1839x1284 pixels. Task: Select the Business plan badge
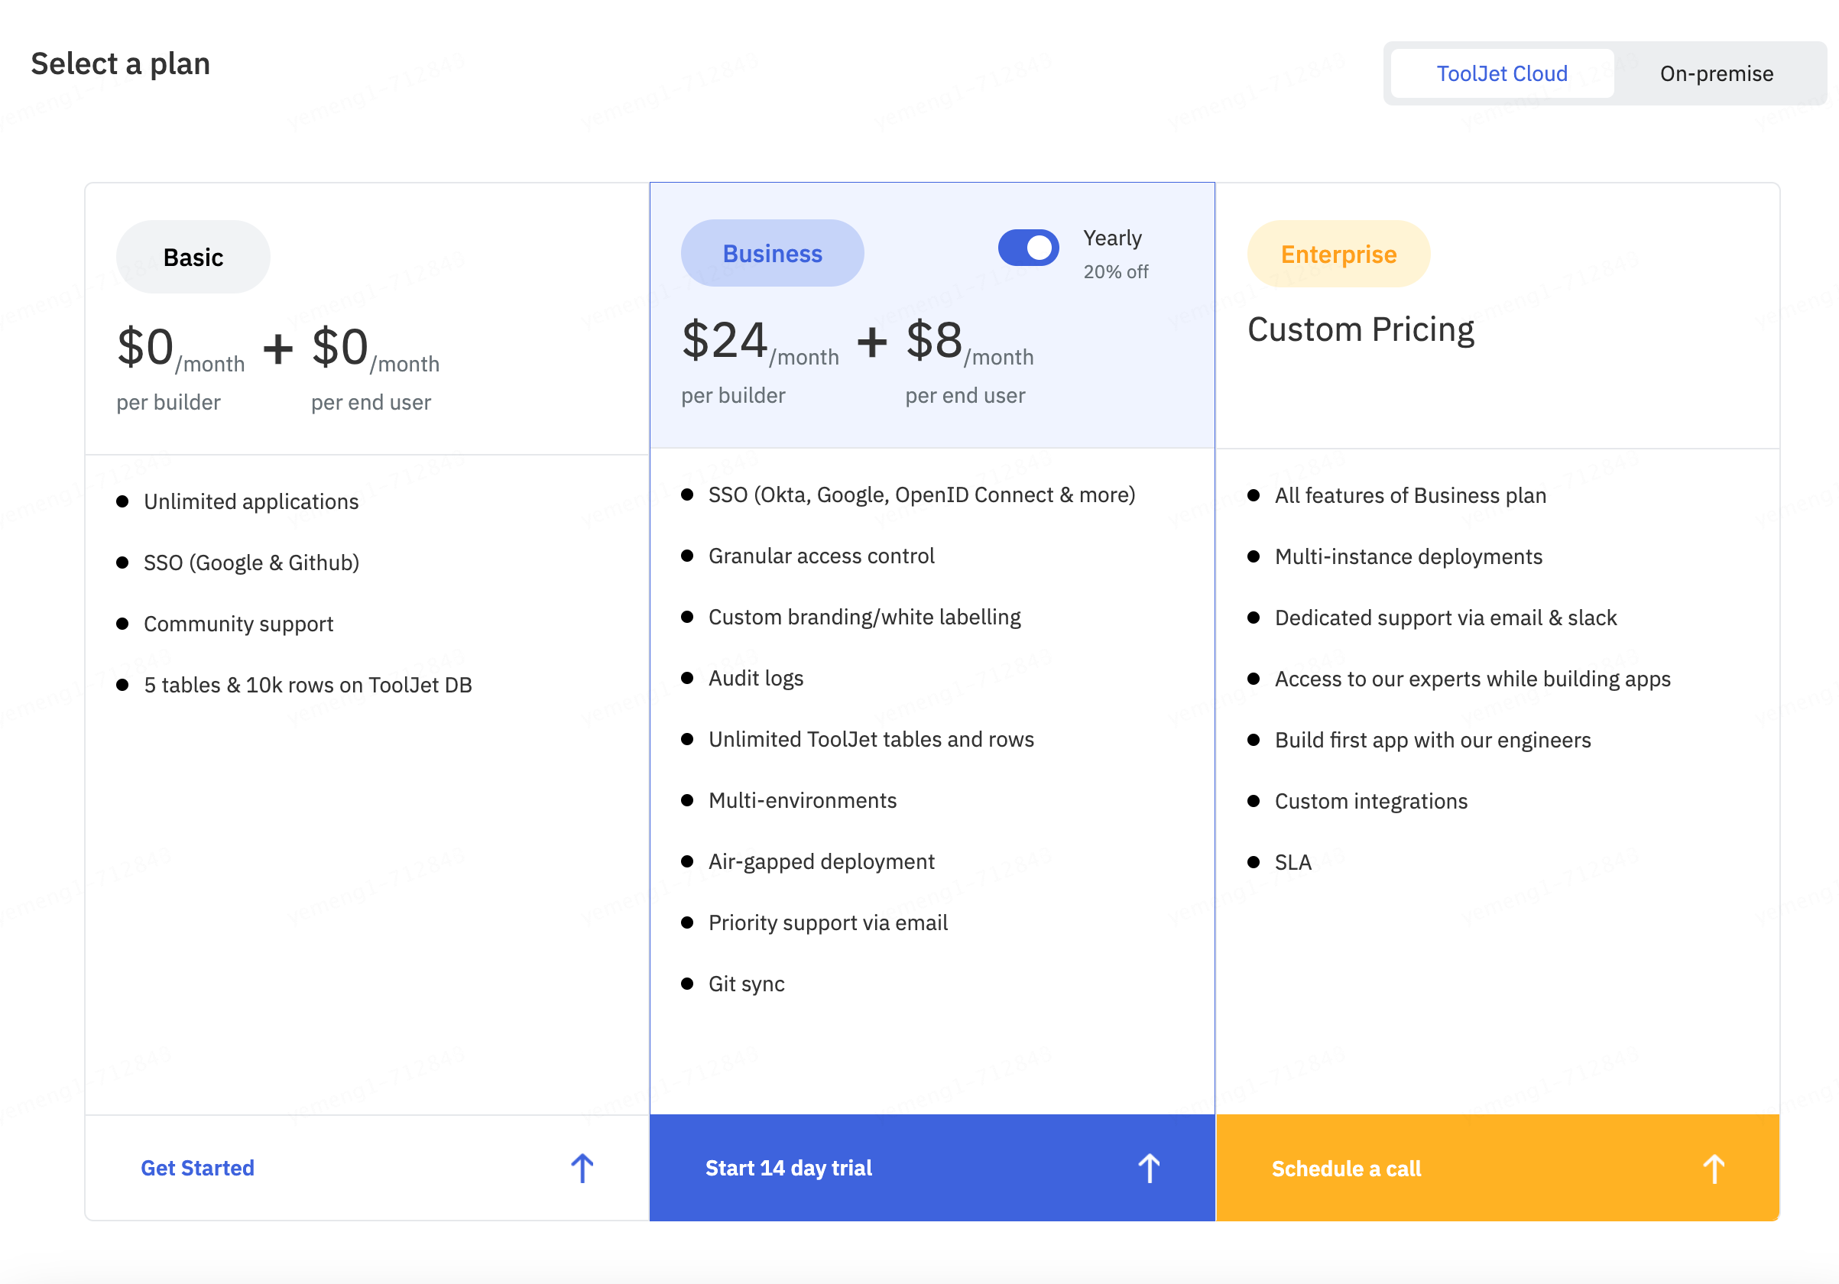(771, 254)
